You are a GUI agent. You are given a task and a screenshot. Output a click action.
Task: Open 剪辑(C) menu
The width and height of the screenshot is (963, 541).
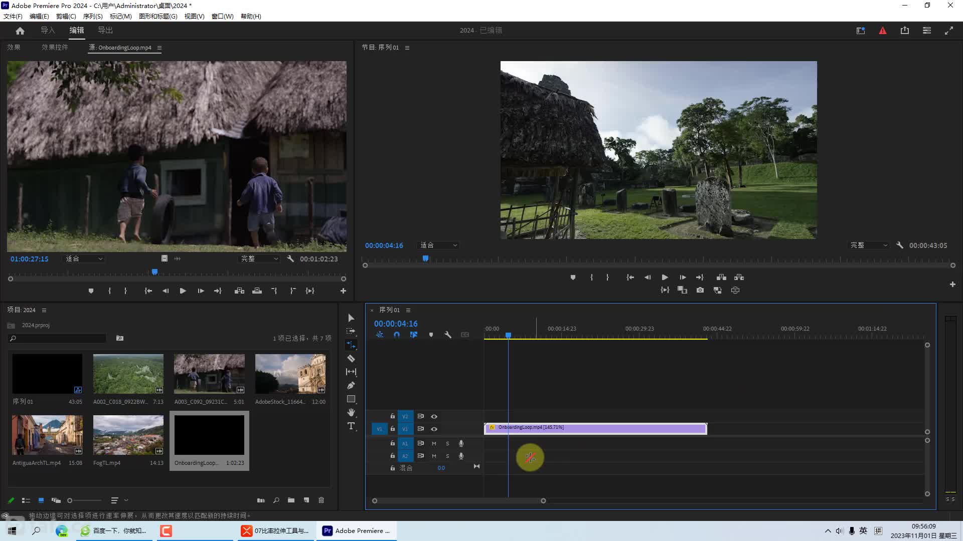tap(66, 16)
